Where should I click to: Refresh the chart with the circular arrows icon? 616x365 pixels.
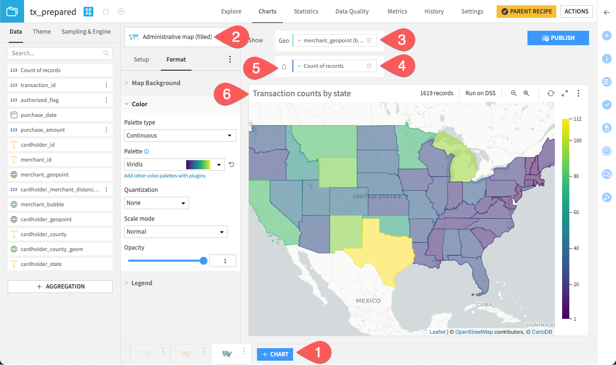click(551, 93)
